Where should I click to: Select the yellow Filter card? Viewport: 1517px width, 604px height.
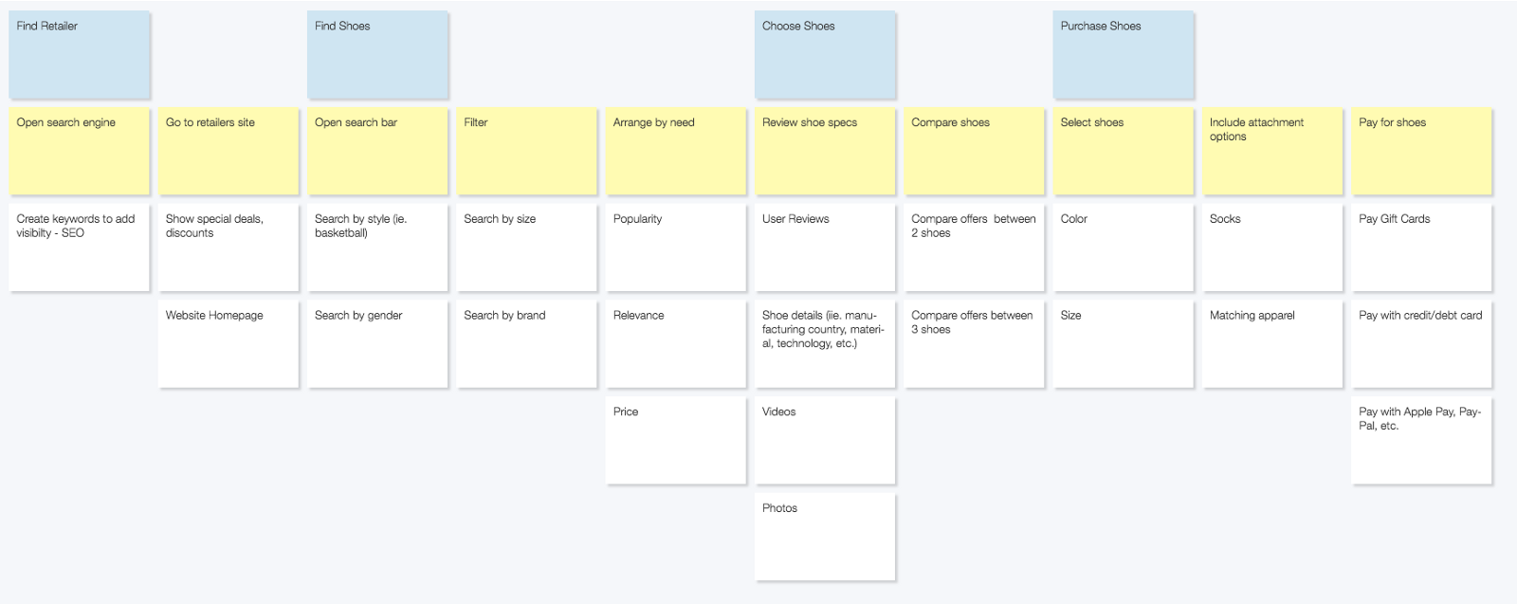coord(526,151)
